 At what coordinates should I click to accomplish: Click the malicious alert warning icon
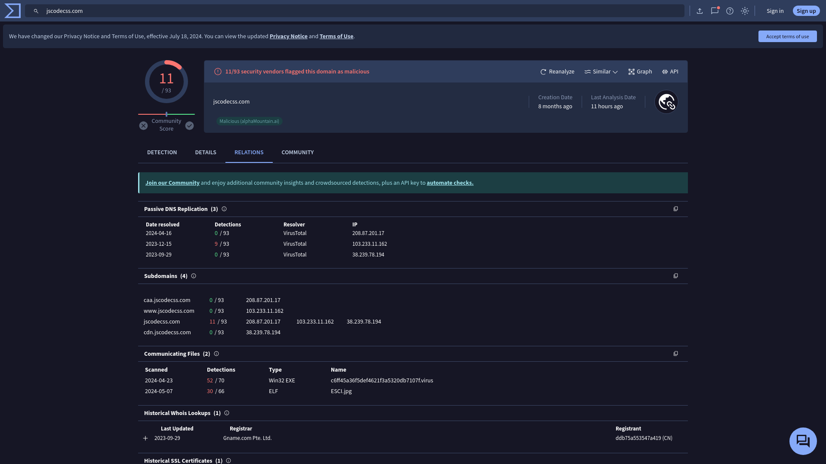coord(218,72)
